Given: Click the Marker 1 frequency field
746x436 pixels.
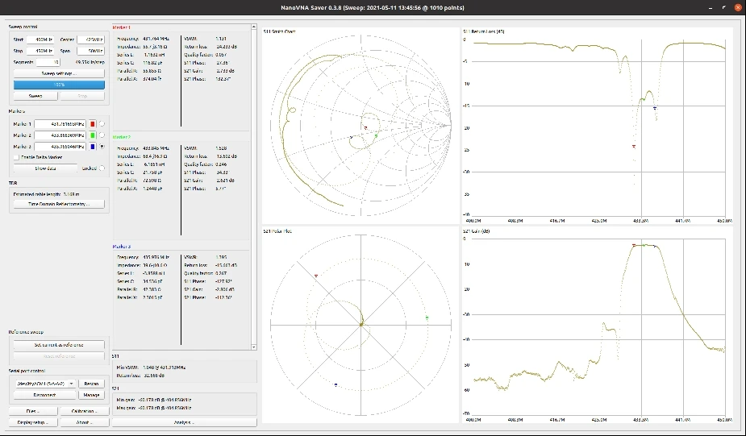Looking at the screenshot, I should coord(60,124).
